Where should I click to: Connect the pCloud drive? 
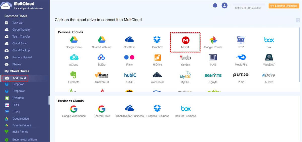(74, 60)
